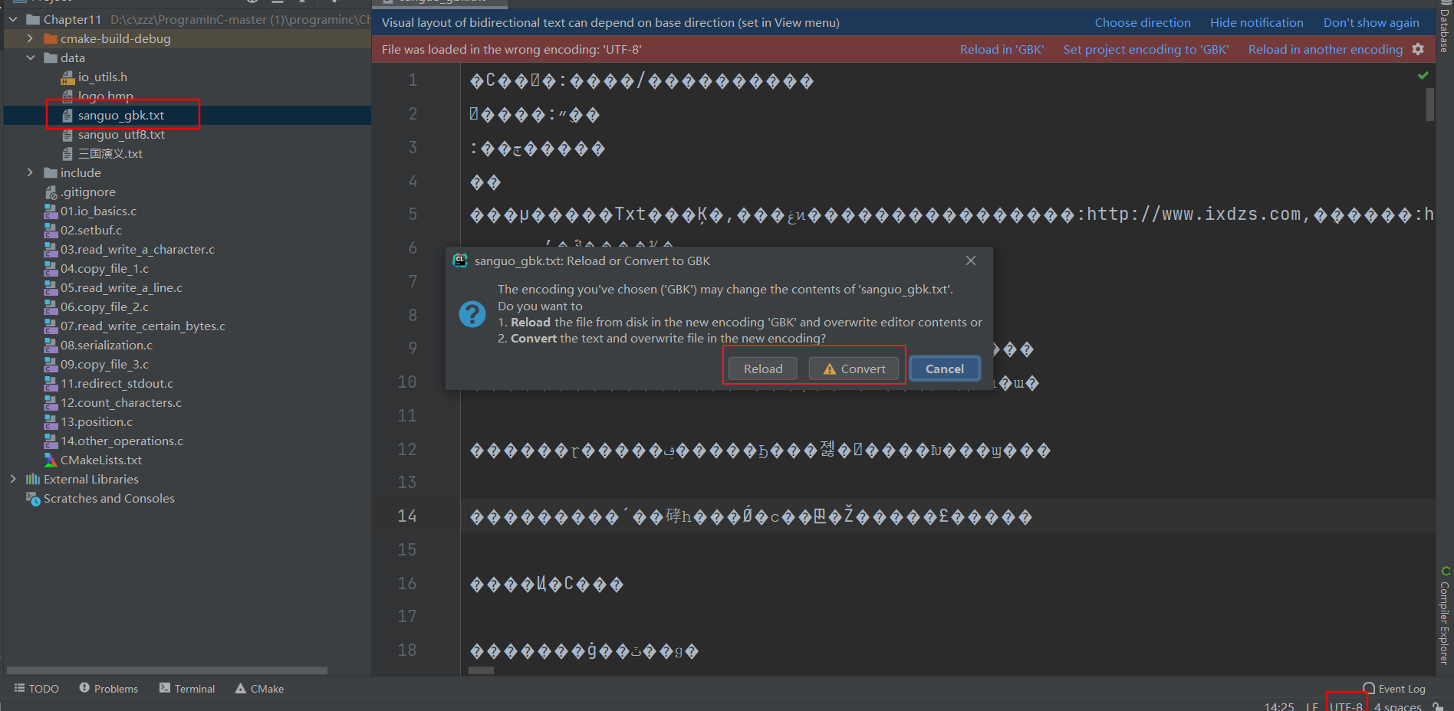Select the cmake-build-debug folder name
This screenshot has height=711, width=1454.
[116, 38]
